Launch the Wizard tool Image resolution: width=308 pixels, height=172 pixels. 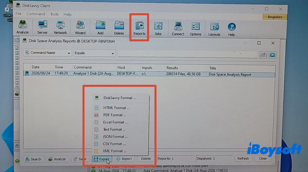click(80, 27)
